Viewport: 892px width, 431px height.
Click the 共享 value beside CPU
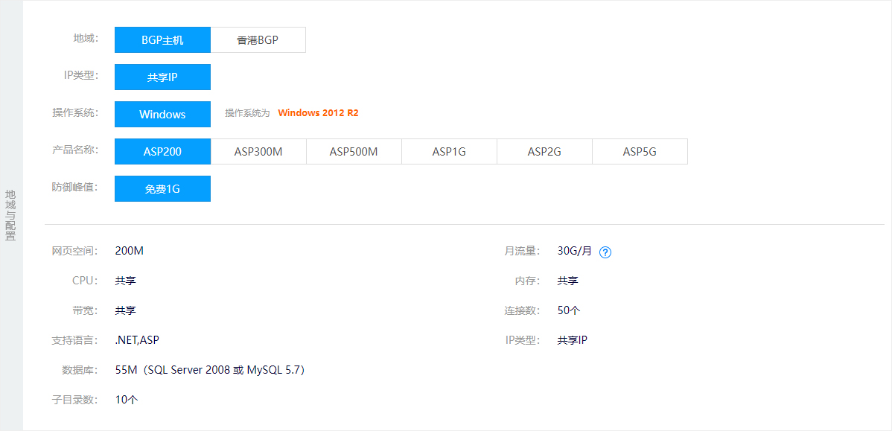point(125,281)
